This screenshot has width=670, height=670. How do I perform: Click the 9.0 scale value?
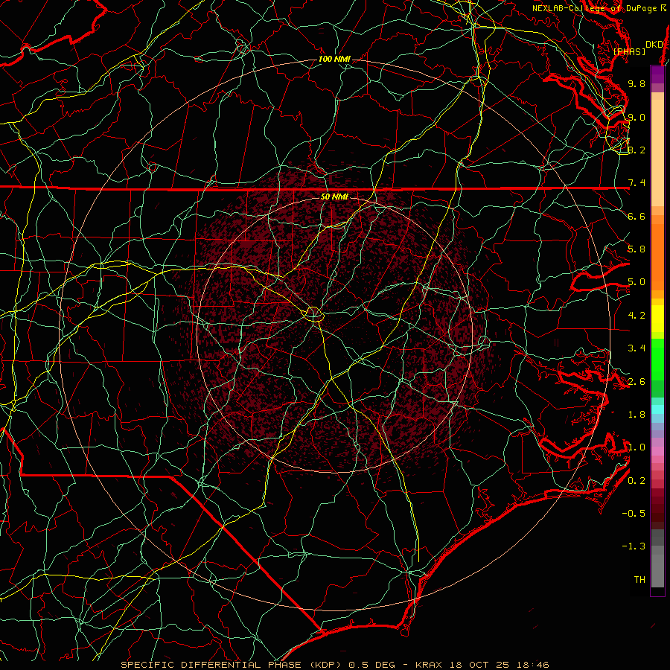(x=636, y=117)
